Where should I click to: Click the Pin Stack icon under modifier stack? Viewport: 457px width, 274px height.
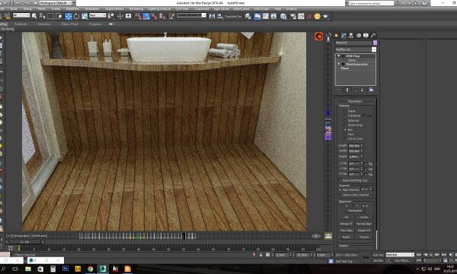click(339, 90)
